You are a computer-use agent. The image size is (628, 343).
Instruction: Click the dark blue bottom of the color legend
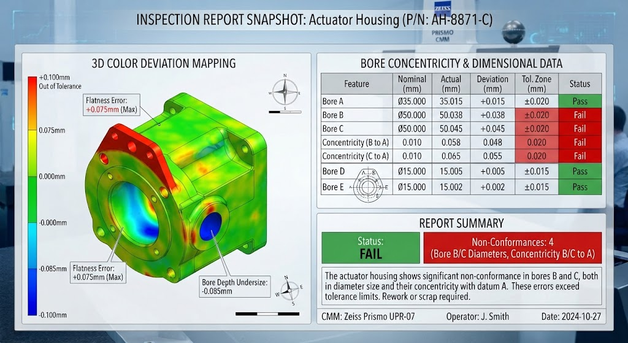[33, 291]
